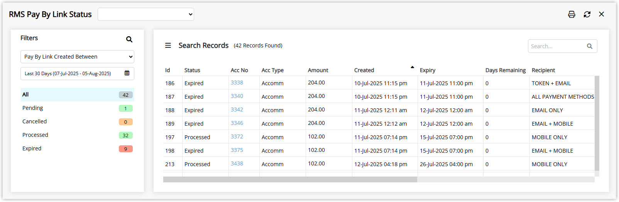Select the Pending filter
Viewport: 619px width, 202px height.
77,108
